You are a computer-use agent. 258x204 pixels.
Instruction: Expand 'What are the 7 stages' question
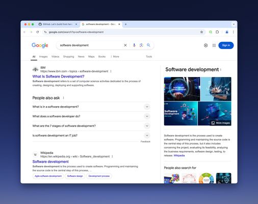pyautogui.click(x=91, y=126)
